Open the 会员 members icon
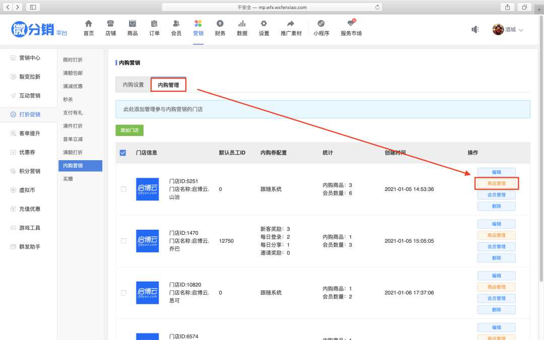Screen dimensions: 544x340 (176, 24)
